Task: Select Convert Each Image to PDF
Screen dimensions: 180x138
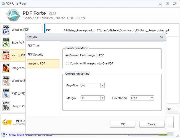Action: click(85, 55)
